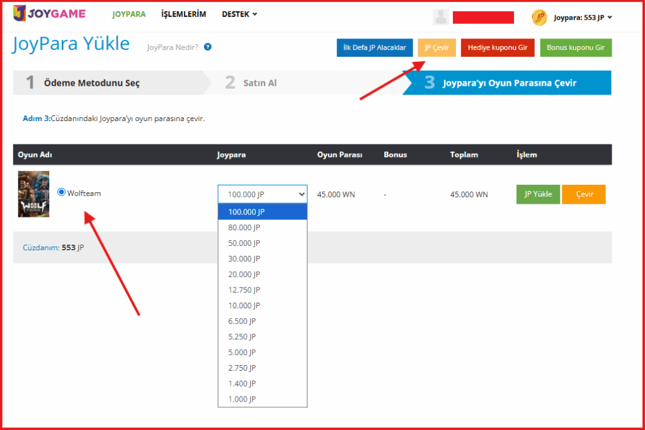Choose 30.000 JP from the list
This screenshot has width=645, height=430.
[x=263, y=259]
